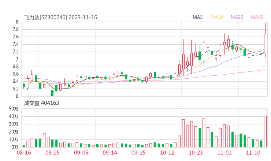Click the 10-12 date axis label

click(167, 153)
